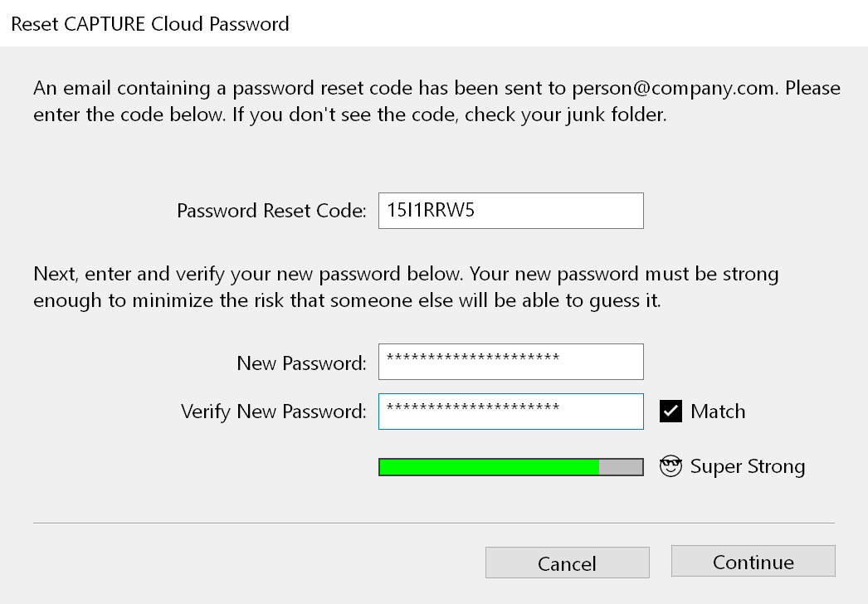Click the New Password label

pyautogui.click(x=301, y=363)
